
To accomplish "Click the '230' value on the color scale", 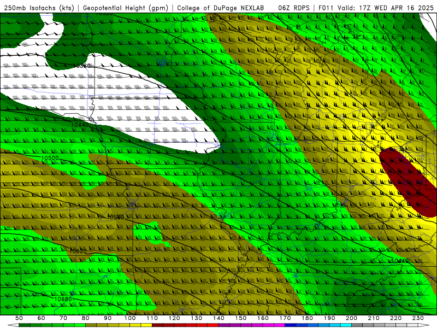I will 418,318.
